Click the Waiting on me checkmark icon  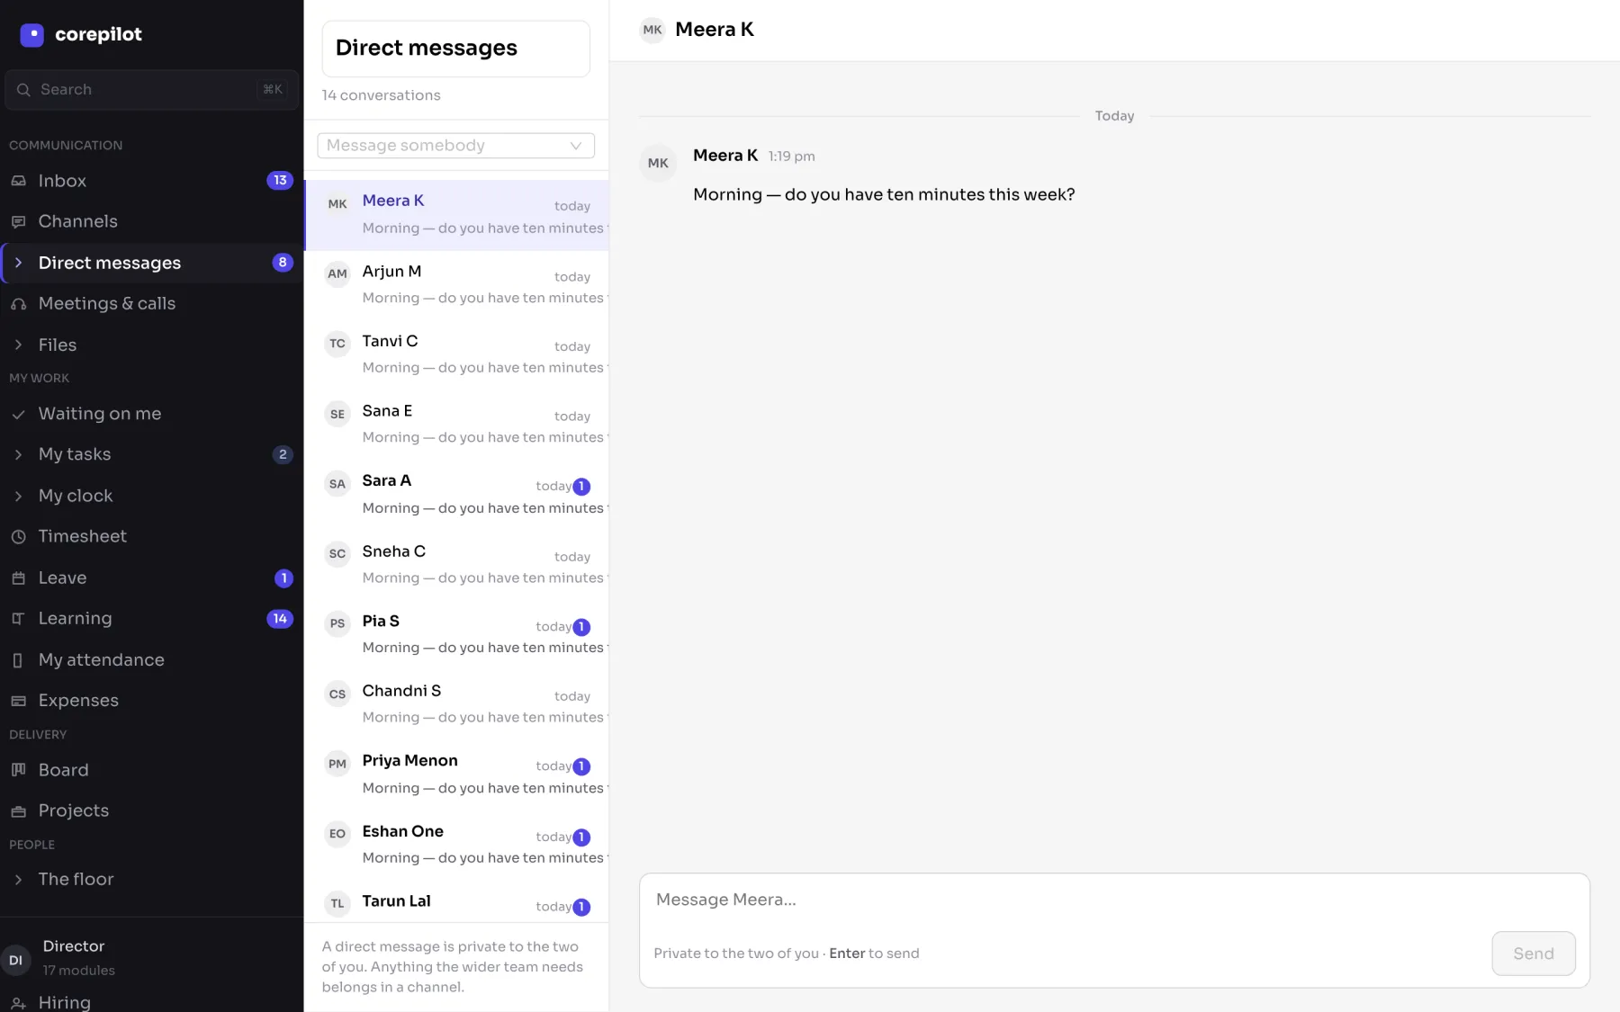(x=18, y=414)
